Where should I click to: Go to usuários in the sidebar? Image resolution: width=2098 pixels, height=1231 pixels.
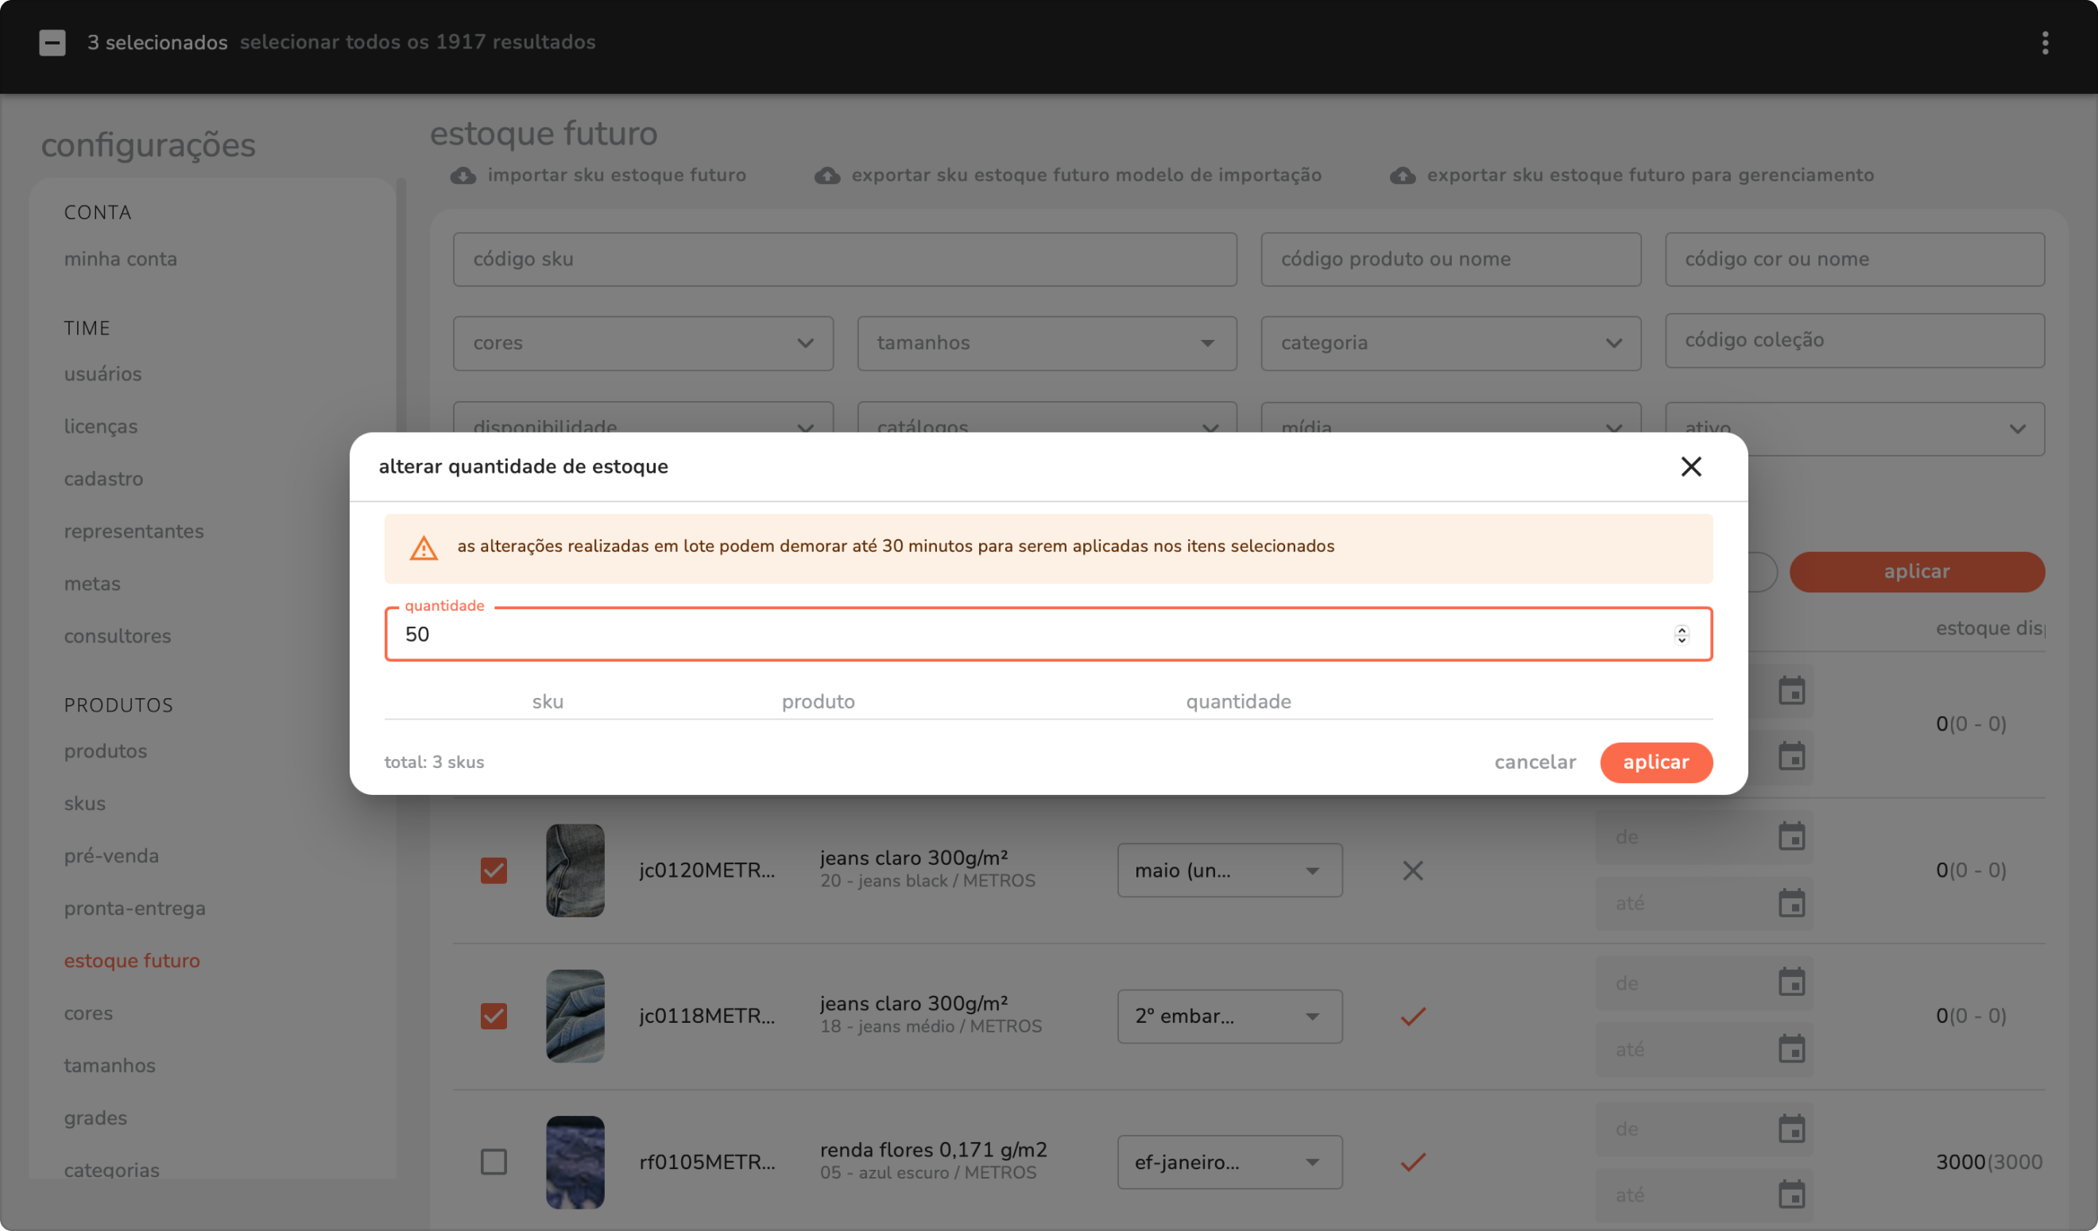[x=103, y=374]
